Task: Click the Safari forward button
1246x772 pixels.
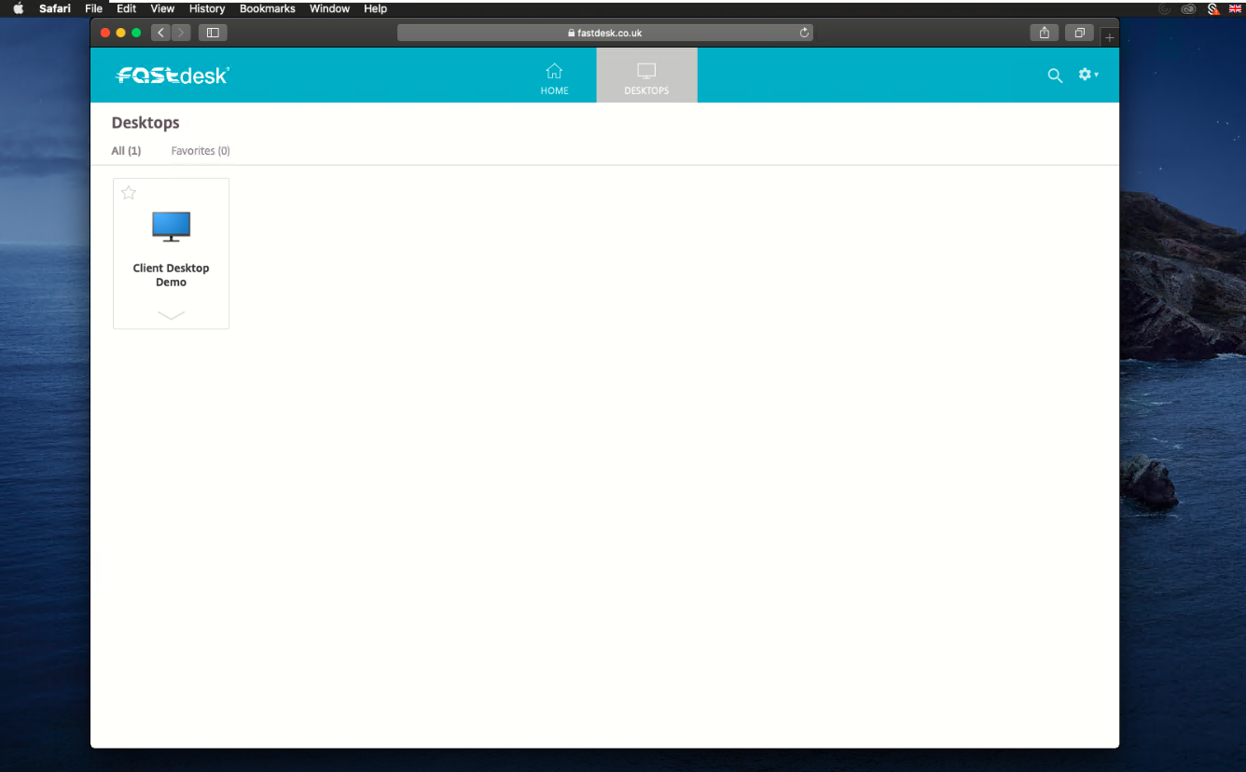Action: [x=181, y=33]
